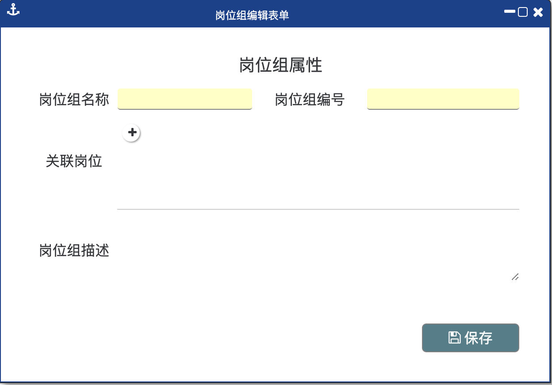The width and height of the screenshot is (552, 385).
Task: Click the anchor icon in the title bar
Action: 14,10
